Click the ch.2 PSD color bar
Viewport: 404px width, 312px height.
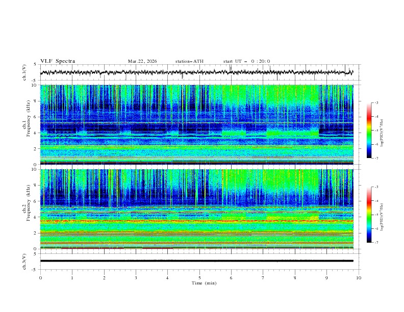[x=369, y=215]
